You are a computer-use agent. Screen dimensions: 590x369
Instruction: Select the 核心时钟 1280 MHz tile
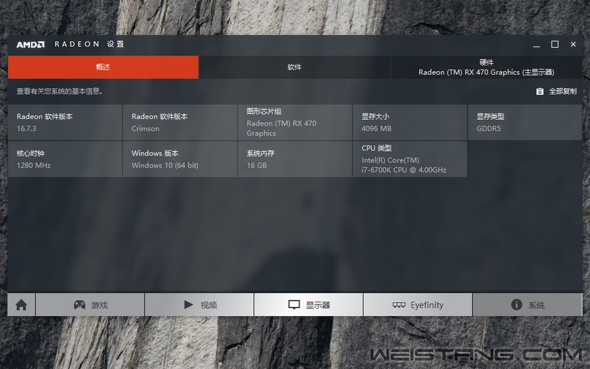(65, 160)
